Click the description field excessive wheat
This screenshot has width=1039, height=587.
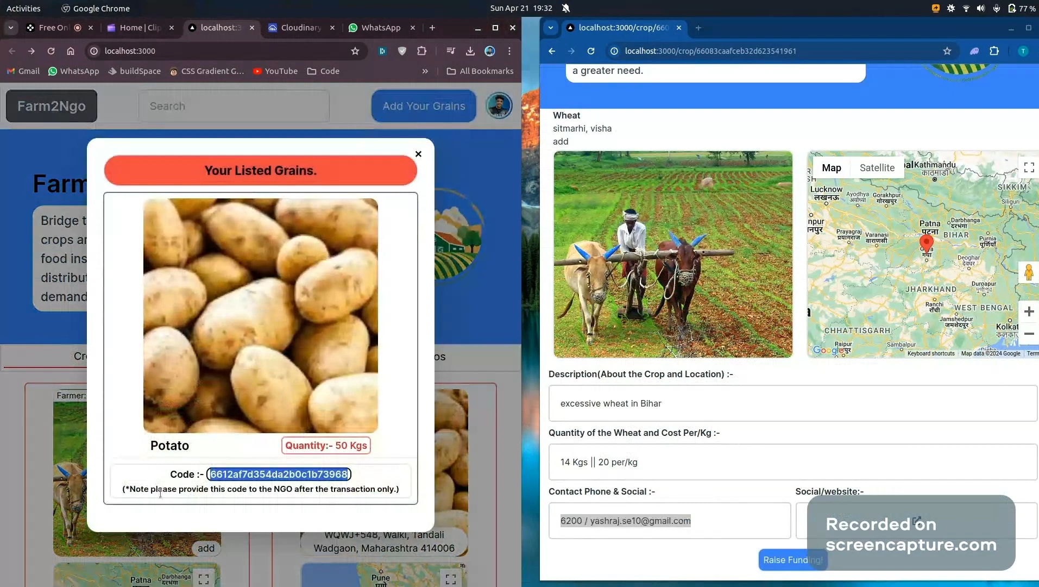tap(793, 403)
